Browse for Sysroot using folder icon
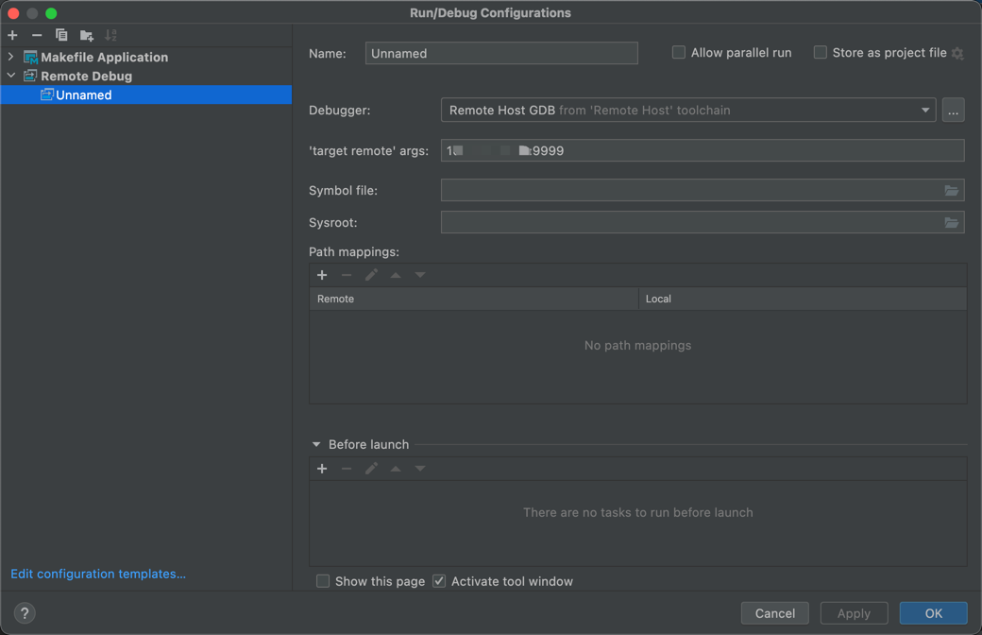Image resolution: width=982 pixels, height=635 pixels. coord(952,223)
